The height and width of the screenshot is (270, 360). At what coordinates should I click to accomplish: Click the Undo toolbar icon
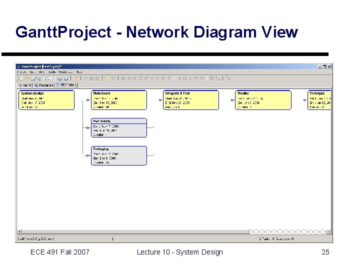pyautogui.click(x=107, y=78)
